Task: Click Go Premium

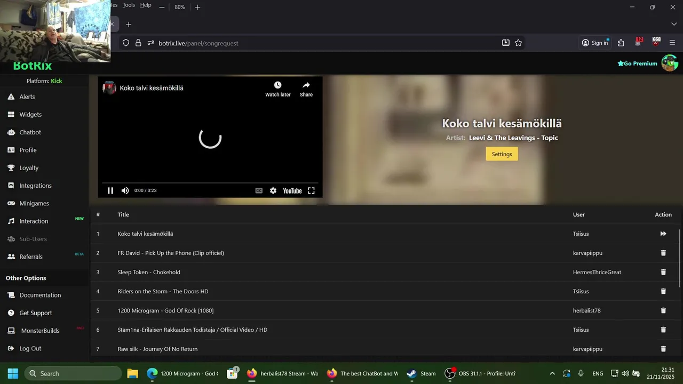Action: [x=637, y=63]
